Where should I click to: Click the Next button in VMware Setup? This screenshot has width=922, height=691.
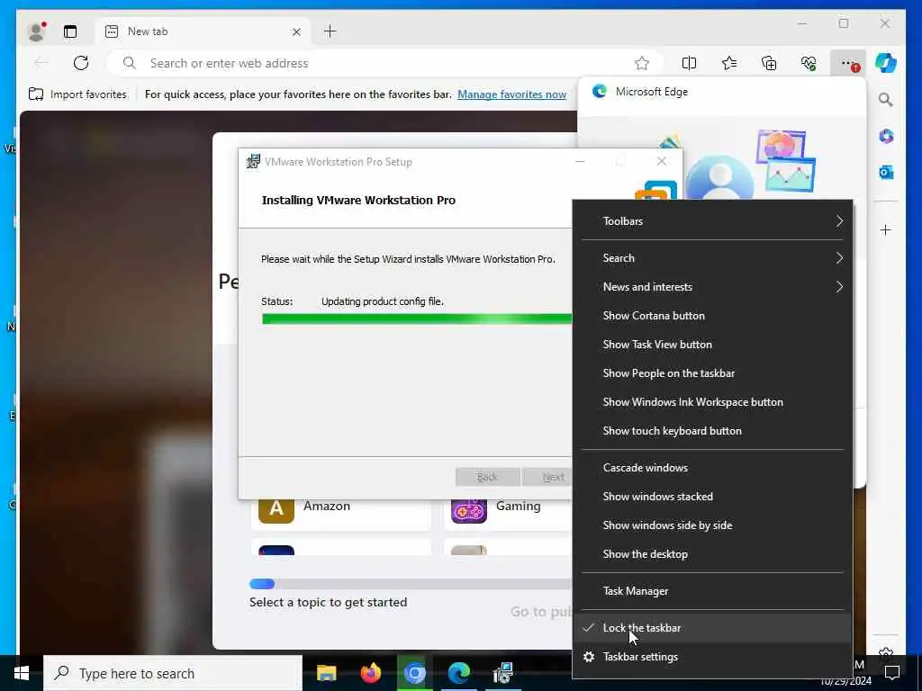point(547,477)
